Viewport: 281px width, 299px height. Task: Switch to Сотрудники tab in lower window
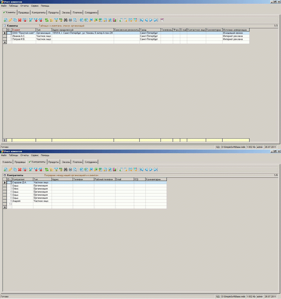pyautogui.click(x=91, y=162)
